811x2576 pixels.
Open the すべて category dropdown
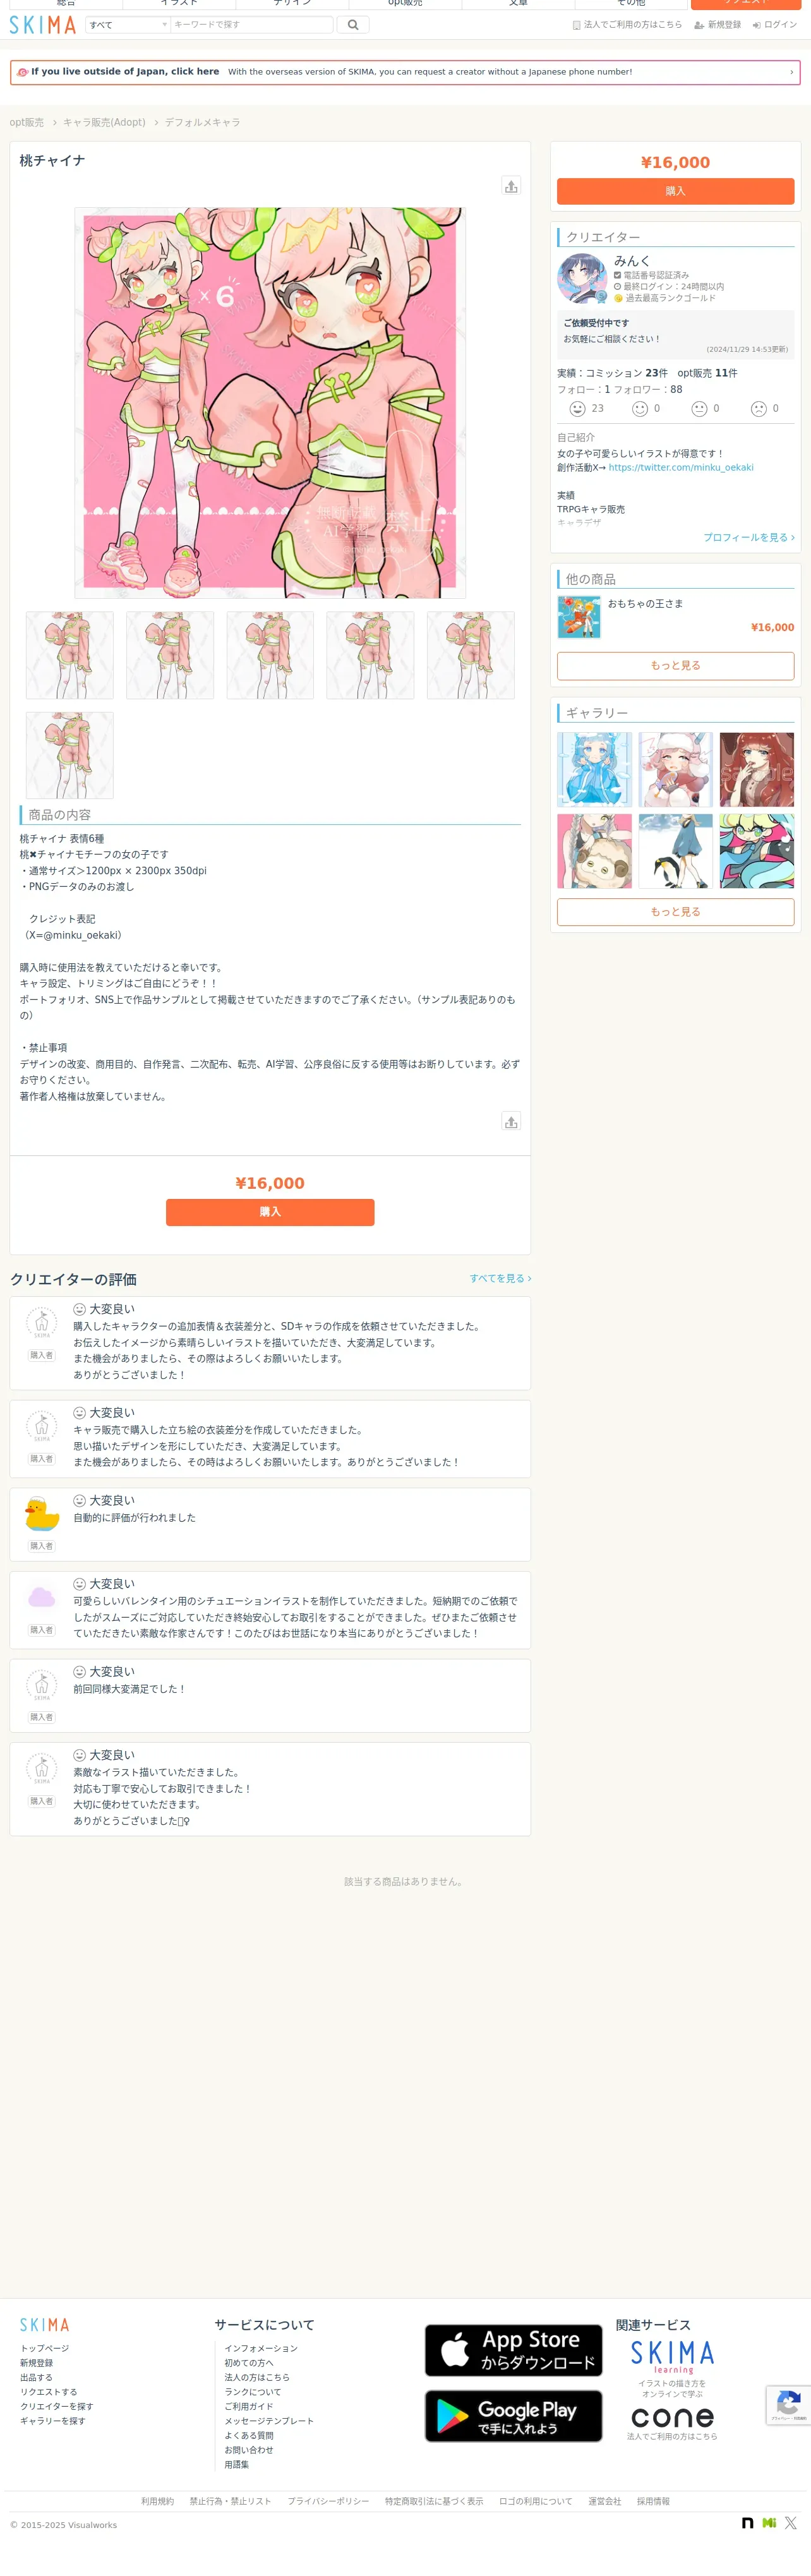pos(128,25)
